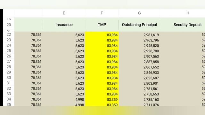Select row 24 header
This screenshot has width=205, height=115.
coord(9,45)
